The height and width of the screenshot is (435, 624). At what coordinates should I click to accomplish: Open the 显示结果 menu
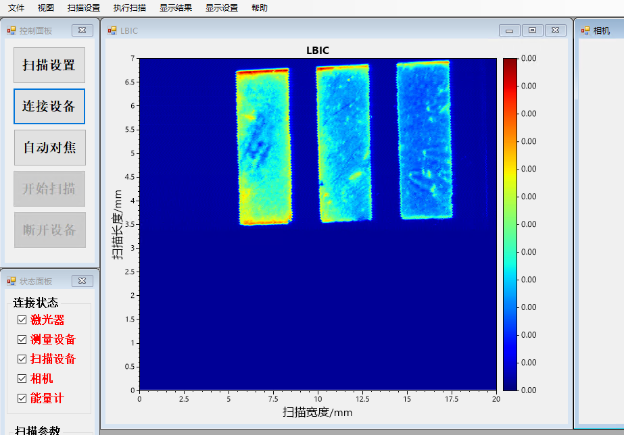176,8
